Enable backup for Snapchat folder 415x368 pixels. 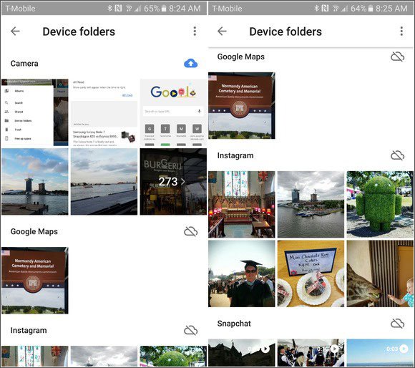point(397,324)
